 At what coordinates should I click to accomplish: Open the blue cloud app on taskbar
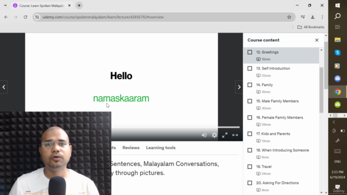click(x=337, y=79)
